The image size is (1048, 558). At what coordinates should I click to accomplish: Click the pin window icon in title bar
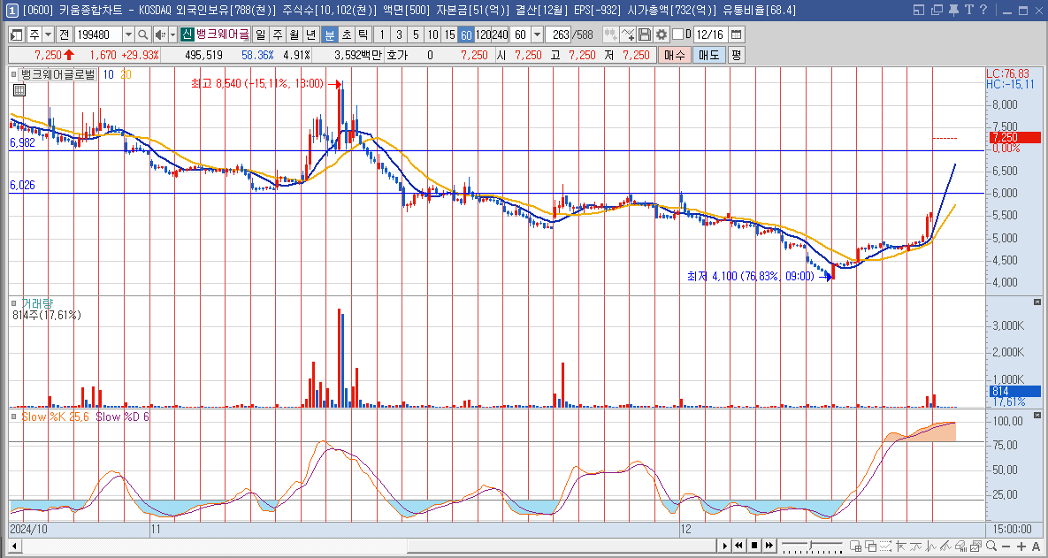953,10
